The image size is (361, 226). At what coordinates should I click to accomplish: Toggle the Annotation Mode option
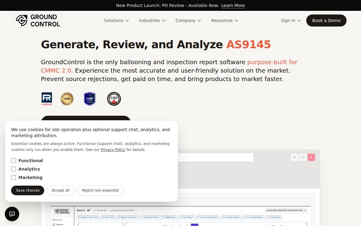coord(231,218)
